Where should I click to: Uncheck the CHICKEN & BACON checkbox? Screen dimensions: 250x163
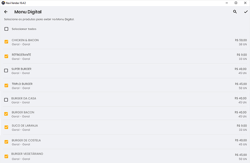(x=6, y=42)
